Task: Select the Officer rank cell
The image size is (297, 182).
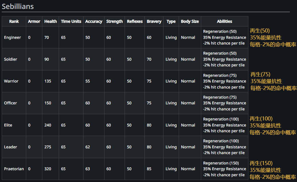Action: coord(11,103)
